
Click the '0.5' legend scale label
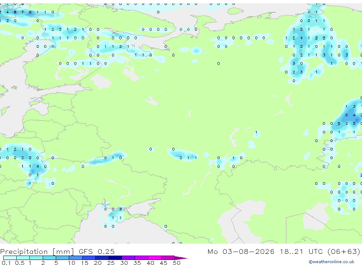point(20,263)
